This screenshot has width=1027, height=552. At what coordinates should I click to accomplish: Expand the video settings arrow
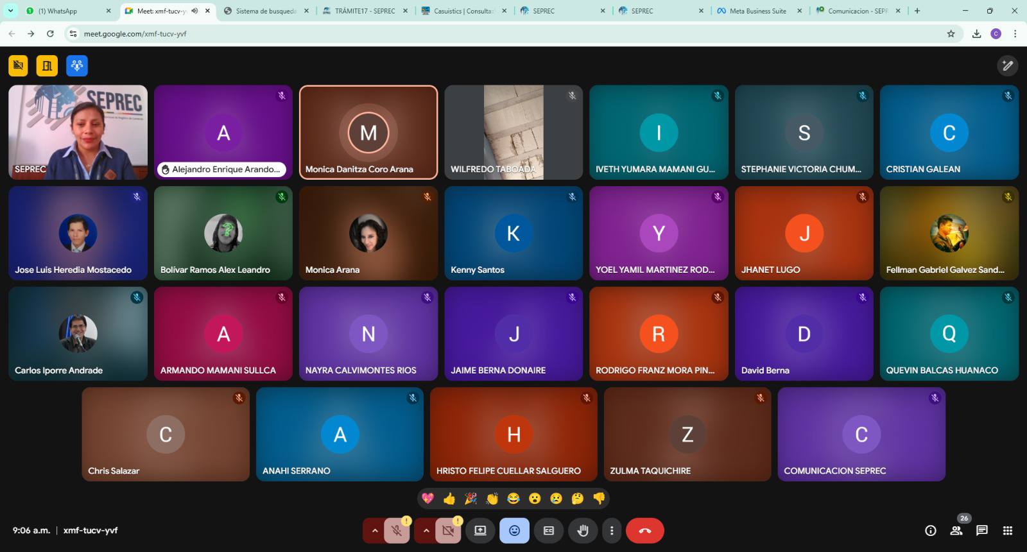(426, 531)
